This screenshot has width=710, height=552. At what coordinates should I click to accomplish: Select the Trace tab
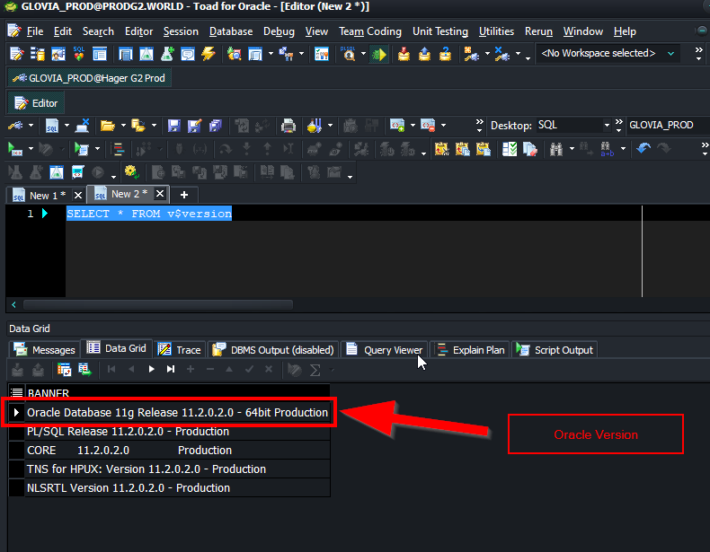tap(180, 350)
